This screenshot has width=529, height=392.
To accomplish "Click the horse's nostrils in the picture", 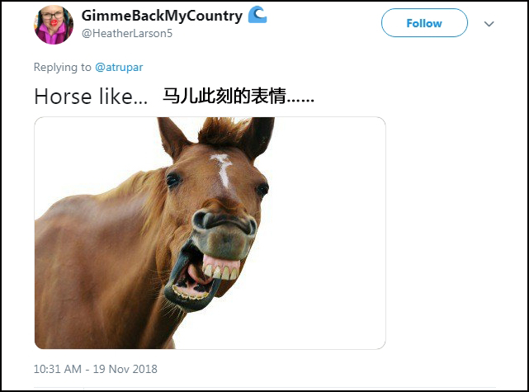I will (224, 222).
